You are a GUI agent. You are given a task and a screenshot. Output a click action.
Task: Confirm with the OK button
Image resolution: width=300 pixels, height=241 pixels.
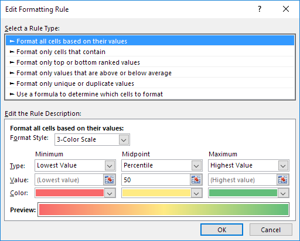(221, 230)
